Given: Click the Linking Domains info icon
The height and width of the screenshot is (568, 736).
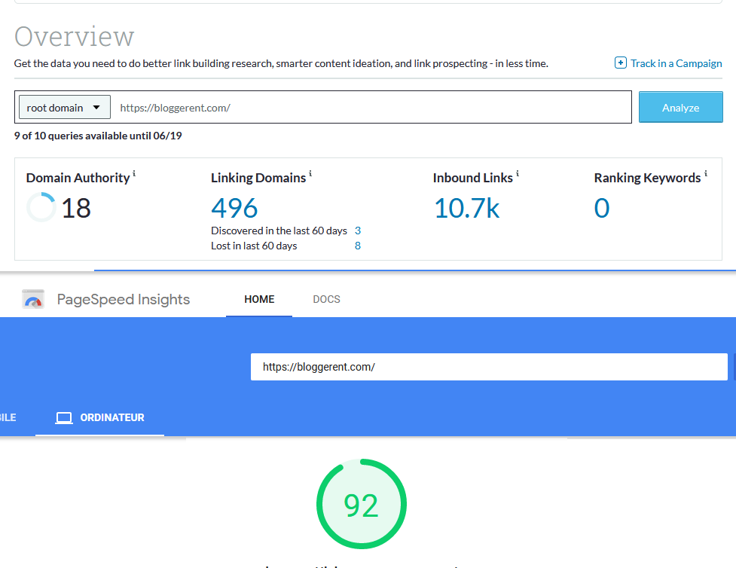Looking at the screenshot, I should [x=310, y=174].
